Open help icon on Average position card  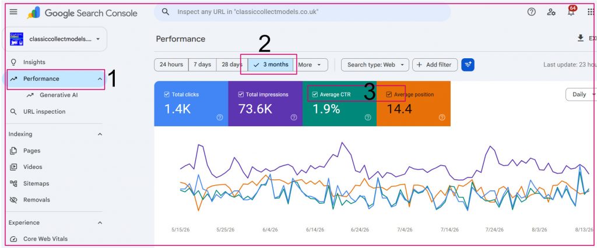442,118
